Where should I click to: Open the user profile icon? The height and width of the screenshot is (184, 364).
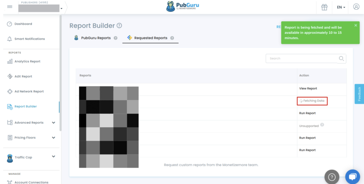coord(356,7)
